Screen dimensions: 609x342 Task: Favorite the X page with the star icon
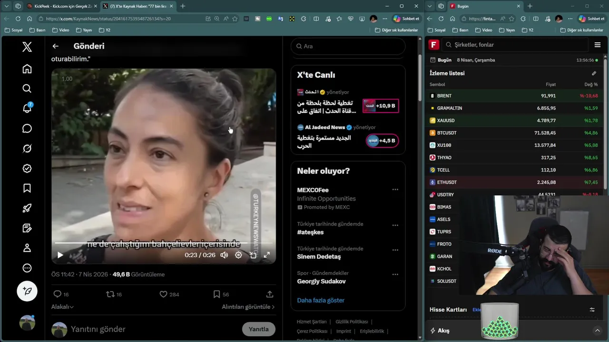point(235,19)
